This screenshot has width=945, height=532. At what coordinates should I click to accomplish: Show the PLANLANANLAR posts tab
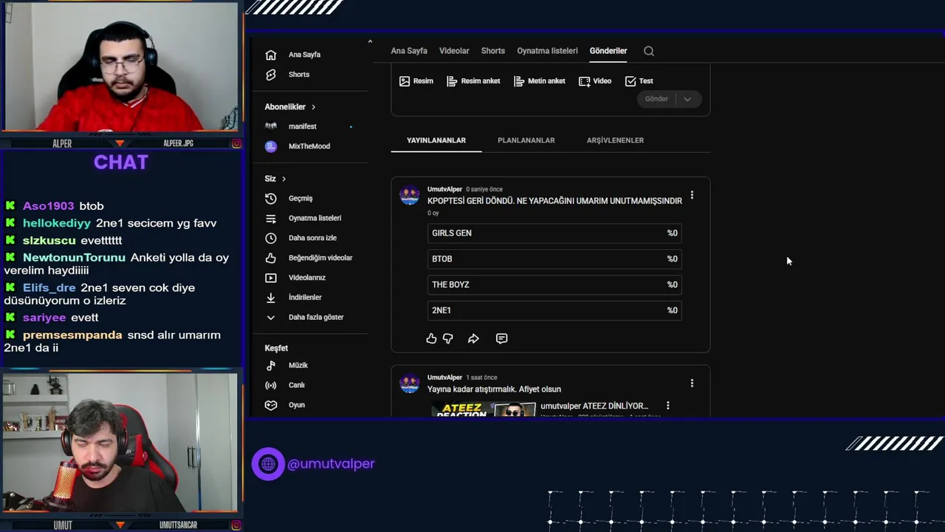(526, 140)
